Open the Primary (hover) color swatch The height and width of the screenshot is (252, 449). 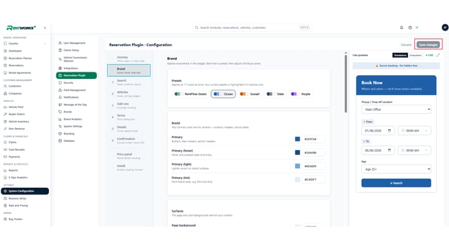click(298, 152)
